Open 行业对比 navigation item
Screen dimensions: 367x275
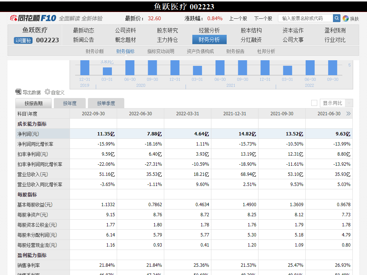click(x=335, y=40)
